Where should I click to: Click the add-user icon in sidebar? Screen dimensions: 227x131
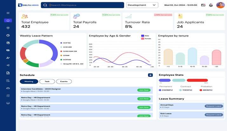pos(8,58)
